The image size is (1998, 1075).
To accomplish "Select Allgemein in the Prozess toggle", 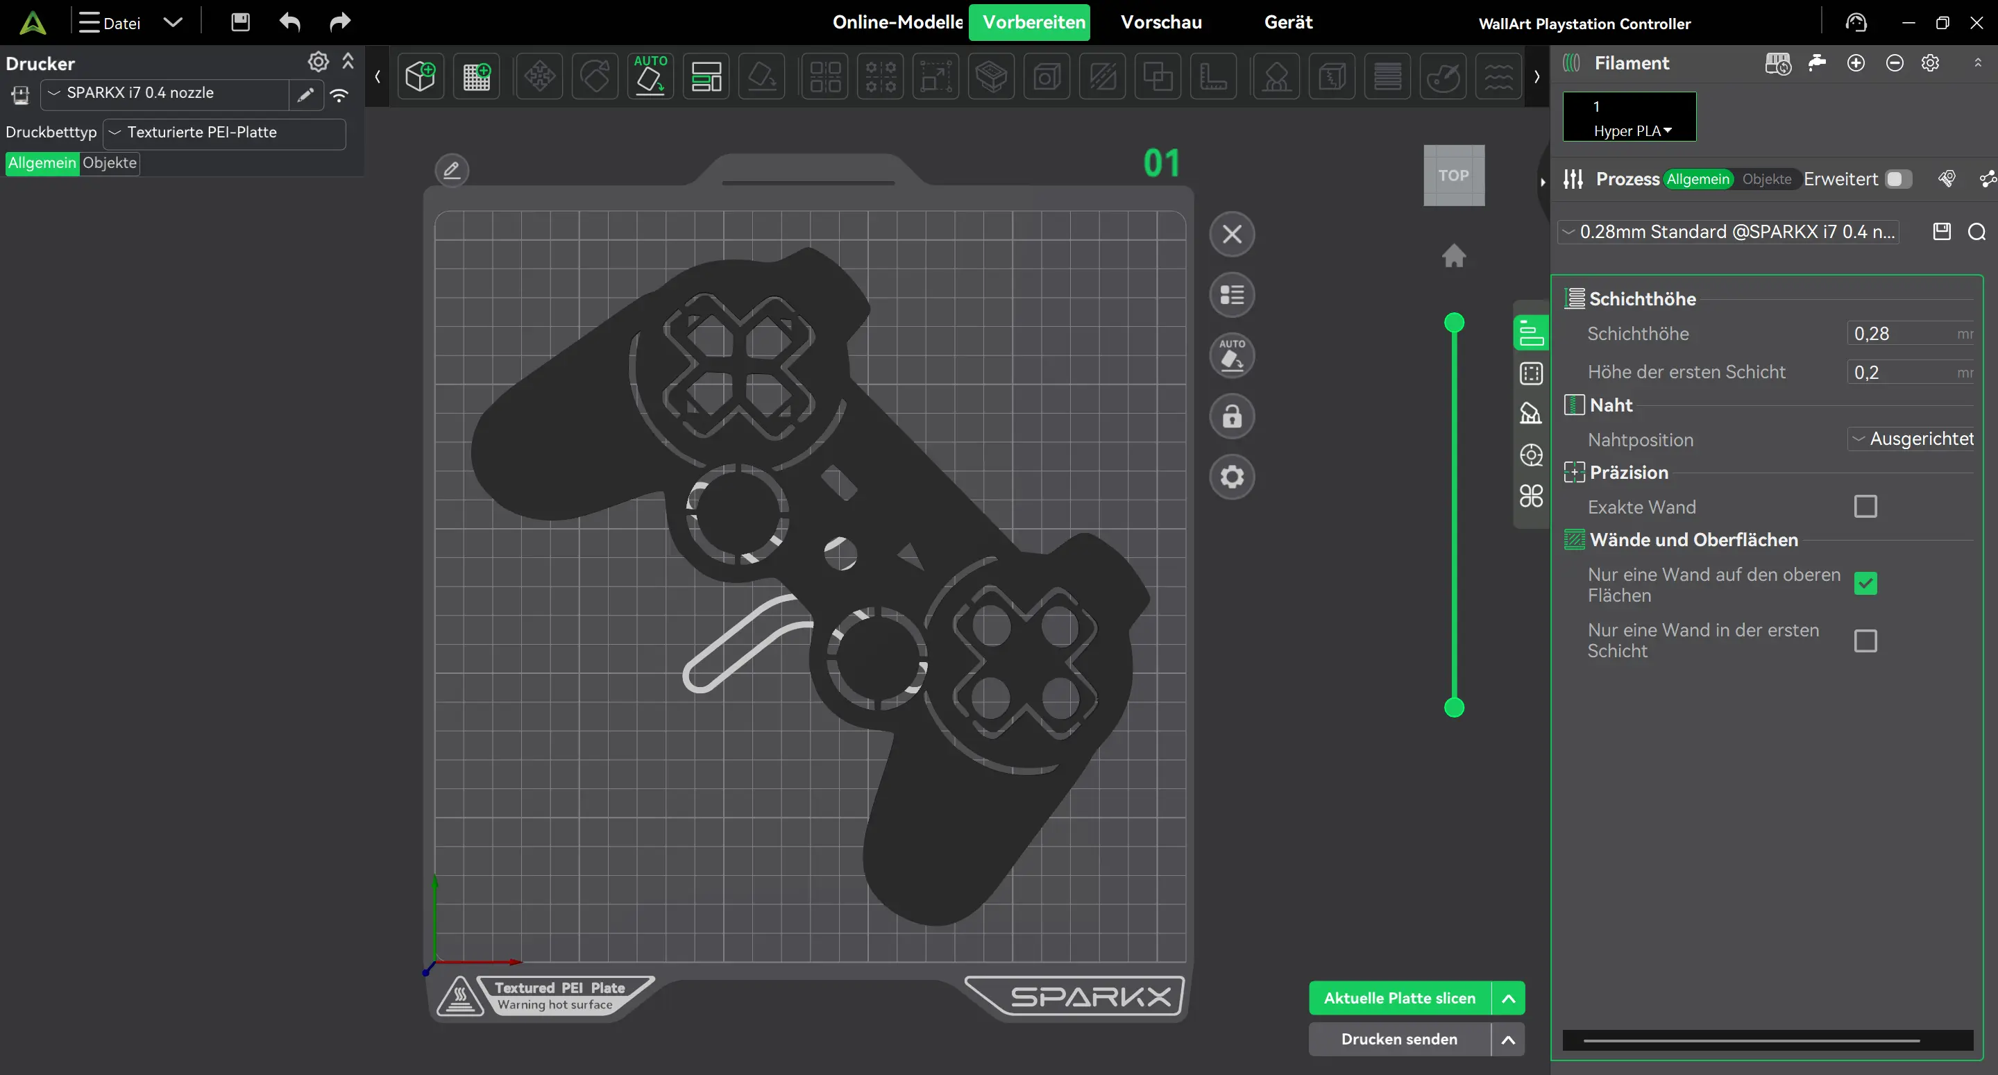I will [x=1698, y=179].
